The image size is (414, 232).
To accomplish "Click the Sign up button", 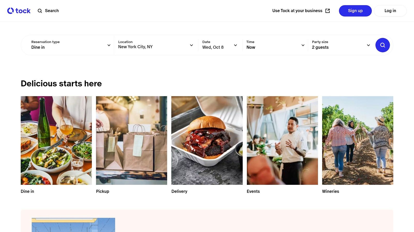I will [x=355, y=11].
